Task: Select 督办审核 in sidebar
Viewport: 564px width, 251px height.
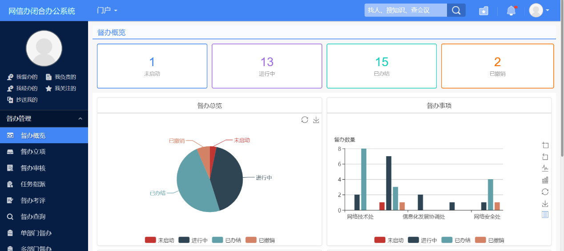Action: click(x=44, y=168)
